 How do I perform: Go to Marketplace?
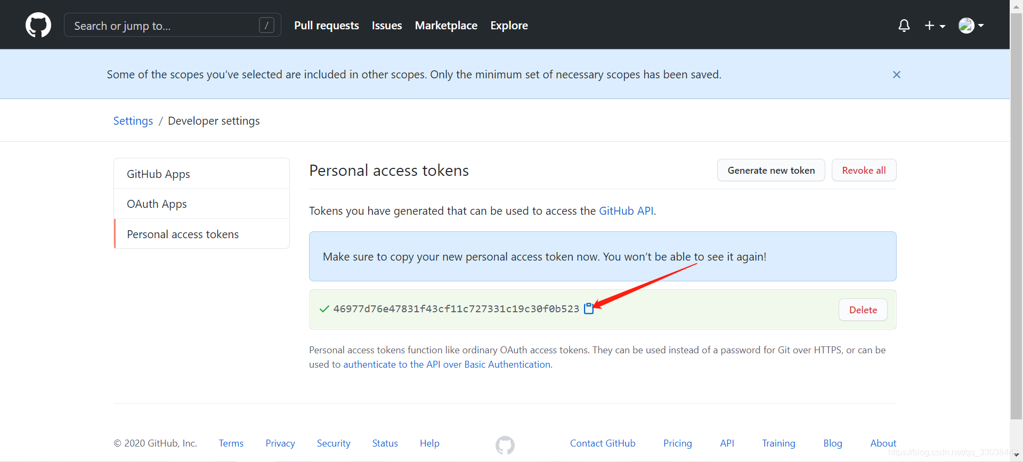tap(446, 26)
